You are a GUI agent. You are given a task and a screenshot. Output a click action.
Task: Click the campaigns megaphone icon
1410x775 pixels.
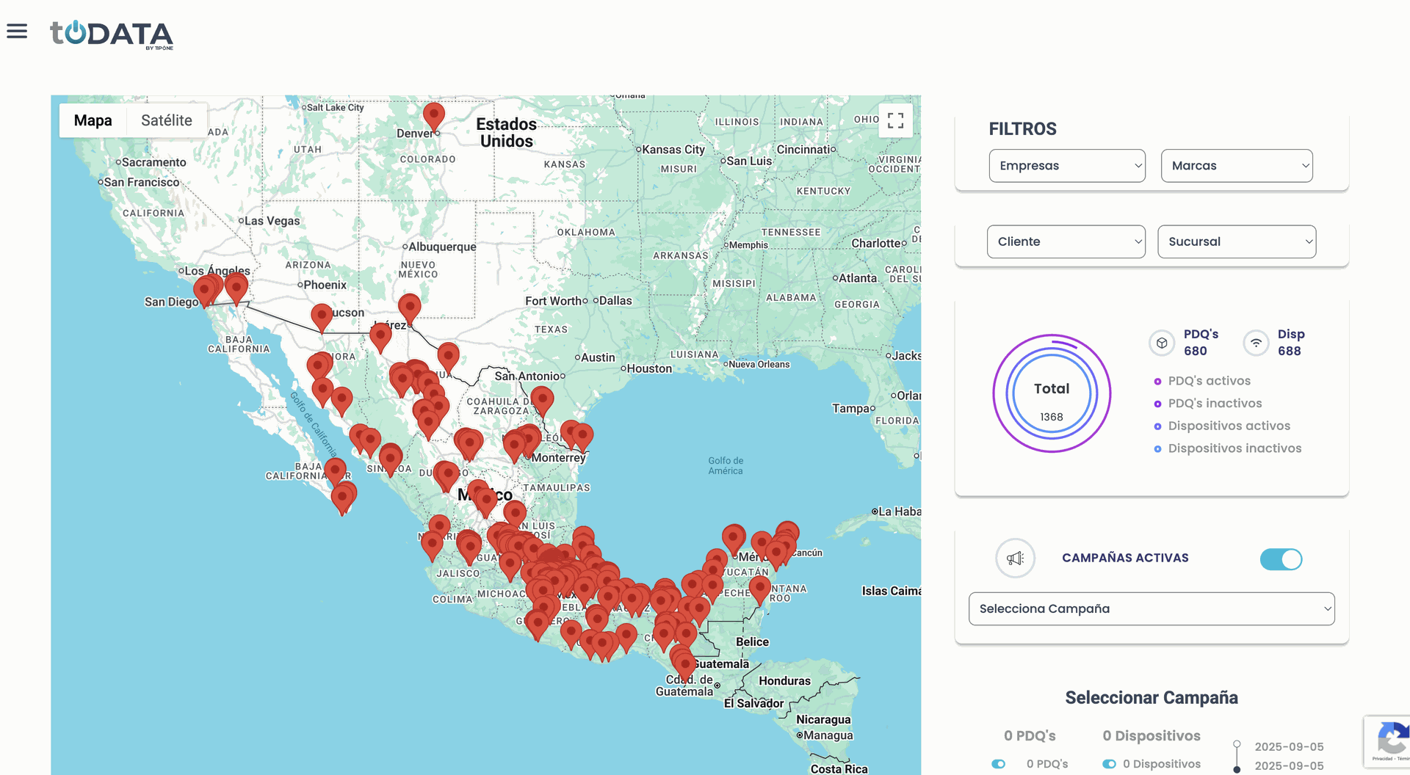pos(1015,558)
